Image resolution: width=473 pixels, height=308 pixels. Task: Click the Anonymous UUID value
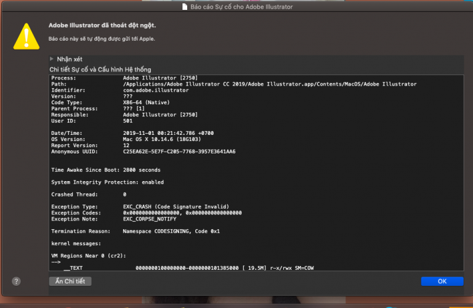[179, 152]
